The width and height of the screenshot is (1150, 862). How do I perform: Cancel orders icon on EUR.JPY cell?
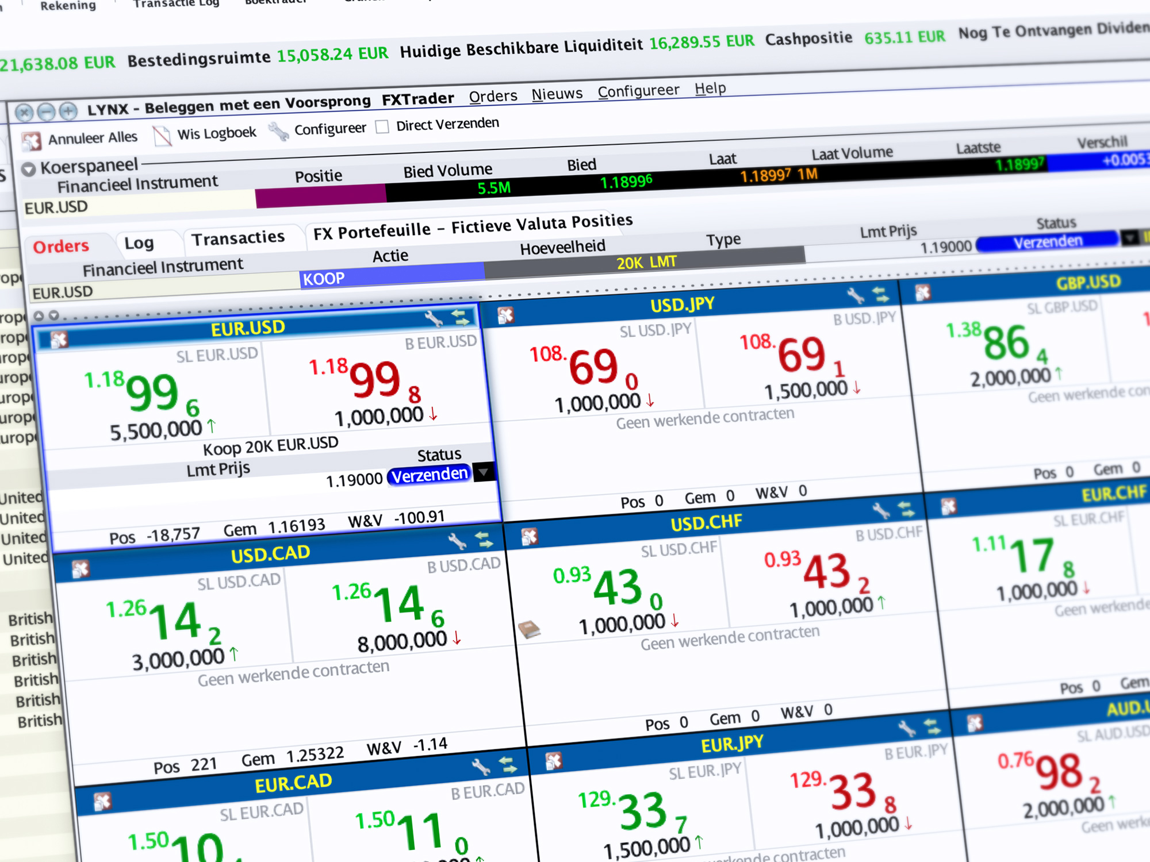tap(553, 761)
